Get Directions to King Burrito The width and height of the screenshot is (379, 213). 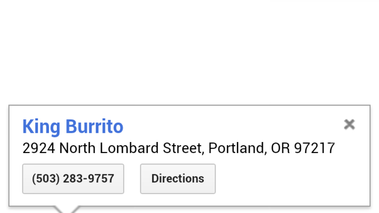[x=178, y=179]
